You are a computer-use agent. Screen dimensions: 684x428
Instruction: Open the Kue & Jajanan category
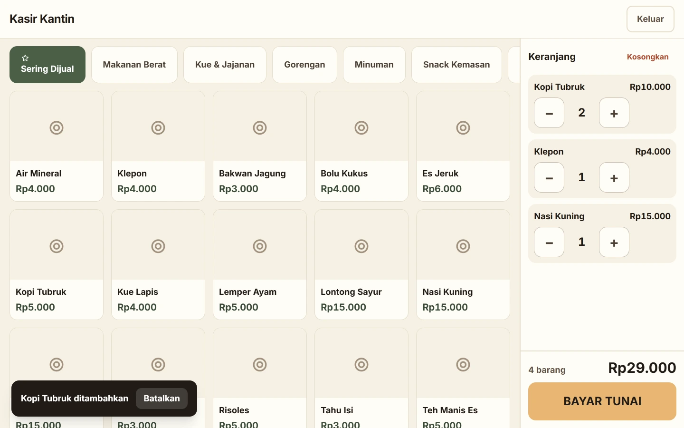pyautogui.click(x=225, y=65)
